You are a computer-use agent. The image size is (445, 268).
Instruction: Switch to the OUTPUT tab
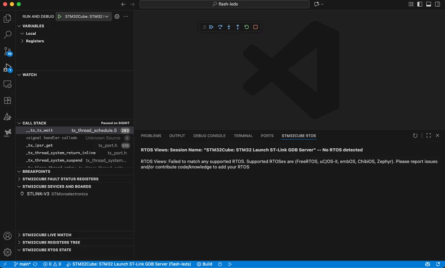tap(177, 136)
